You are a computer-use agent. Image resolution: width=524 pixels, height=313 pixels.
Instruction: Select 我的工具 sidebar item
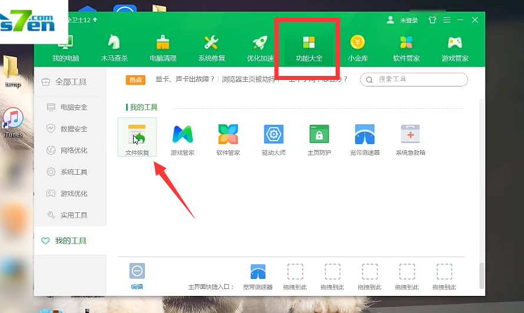point(71,241)
